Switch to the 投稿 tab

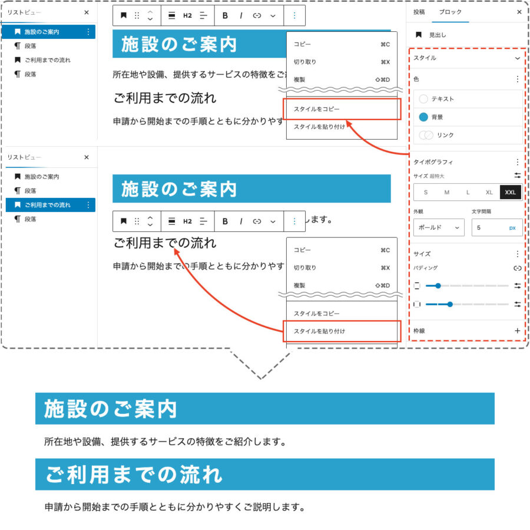pyautogui.click(x=419, y=12)
